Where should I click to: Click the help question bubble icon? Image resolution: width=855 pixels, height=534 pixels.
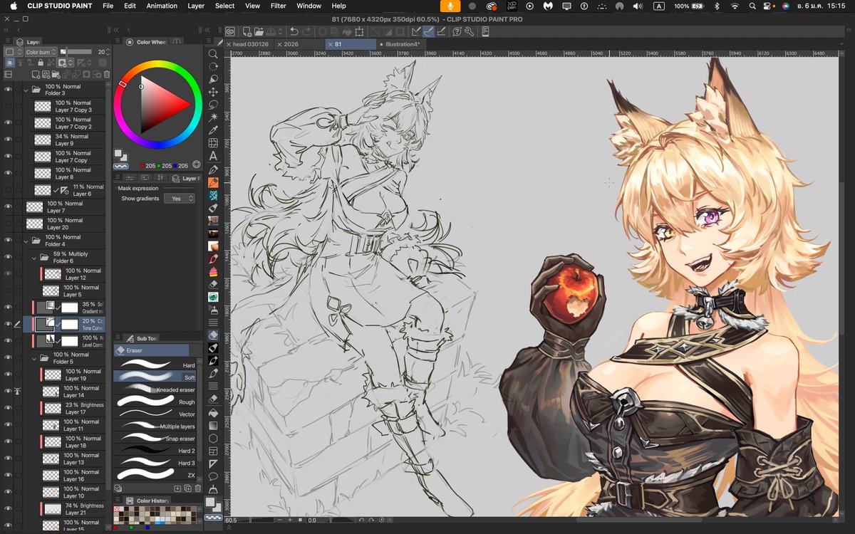coord(457,31)
